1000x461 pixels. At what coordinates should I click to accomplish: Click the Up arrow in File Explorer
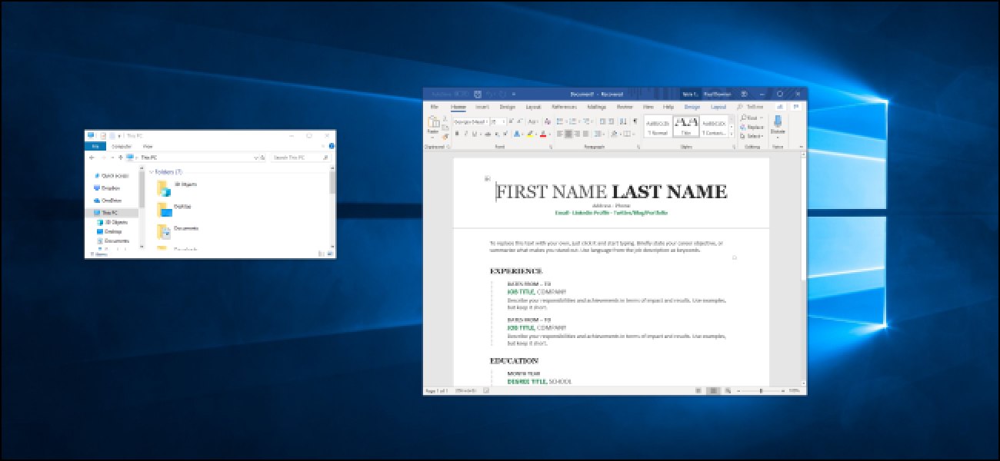pyautogui.click(x=121, y=158)
